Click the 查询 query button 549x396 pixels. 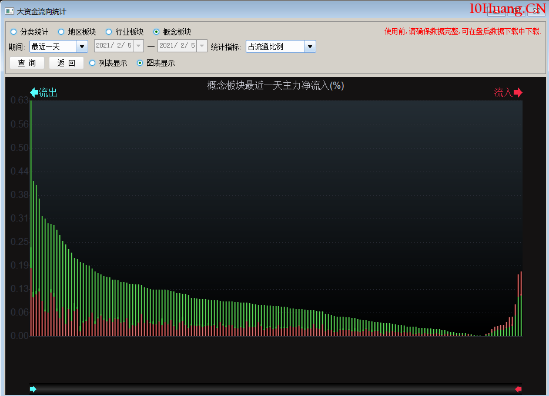(x=27, y=63)
